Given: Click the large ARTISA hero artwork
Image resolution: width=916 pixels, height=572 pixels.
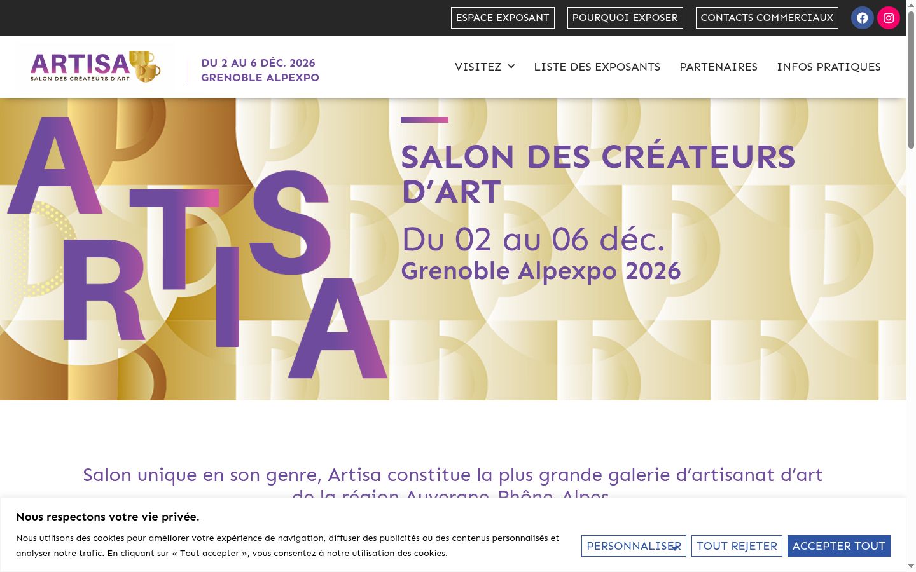Looking at the screenshot, I should [197, 248].
